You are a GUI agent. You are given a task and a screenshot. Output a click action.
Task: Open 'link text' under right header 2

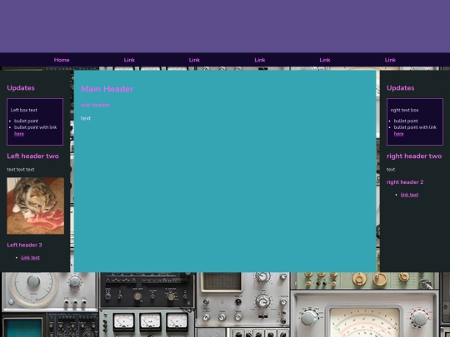[x=409, y=195]
